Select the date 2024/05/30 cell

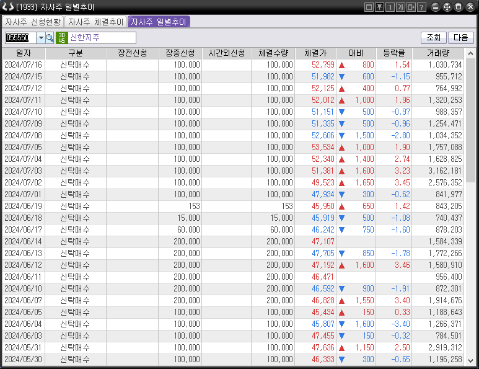tap(24, 359)
